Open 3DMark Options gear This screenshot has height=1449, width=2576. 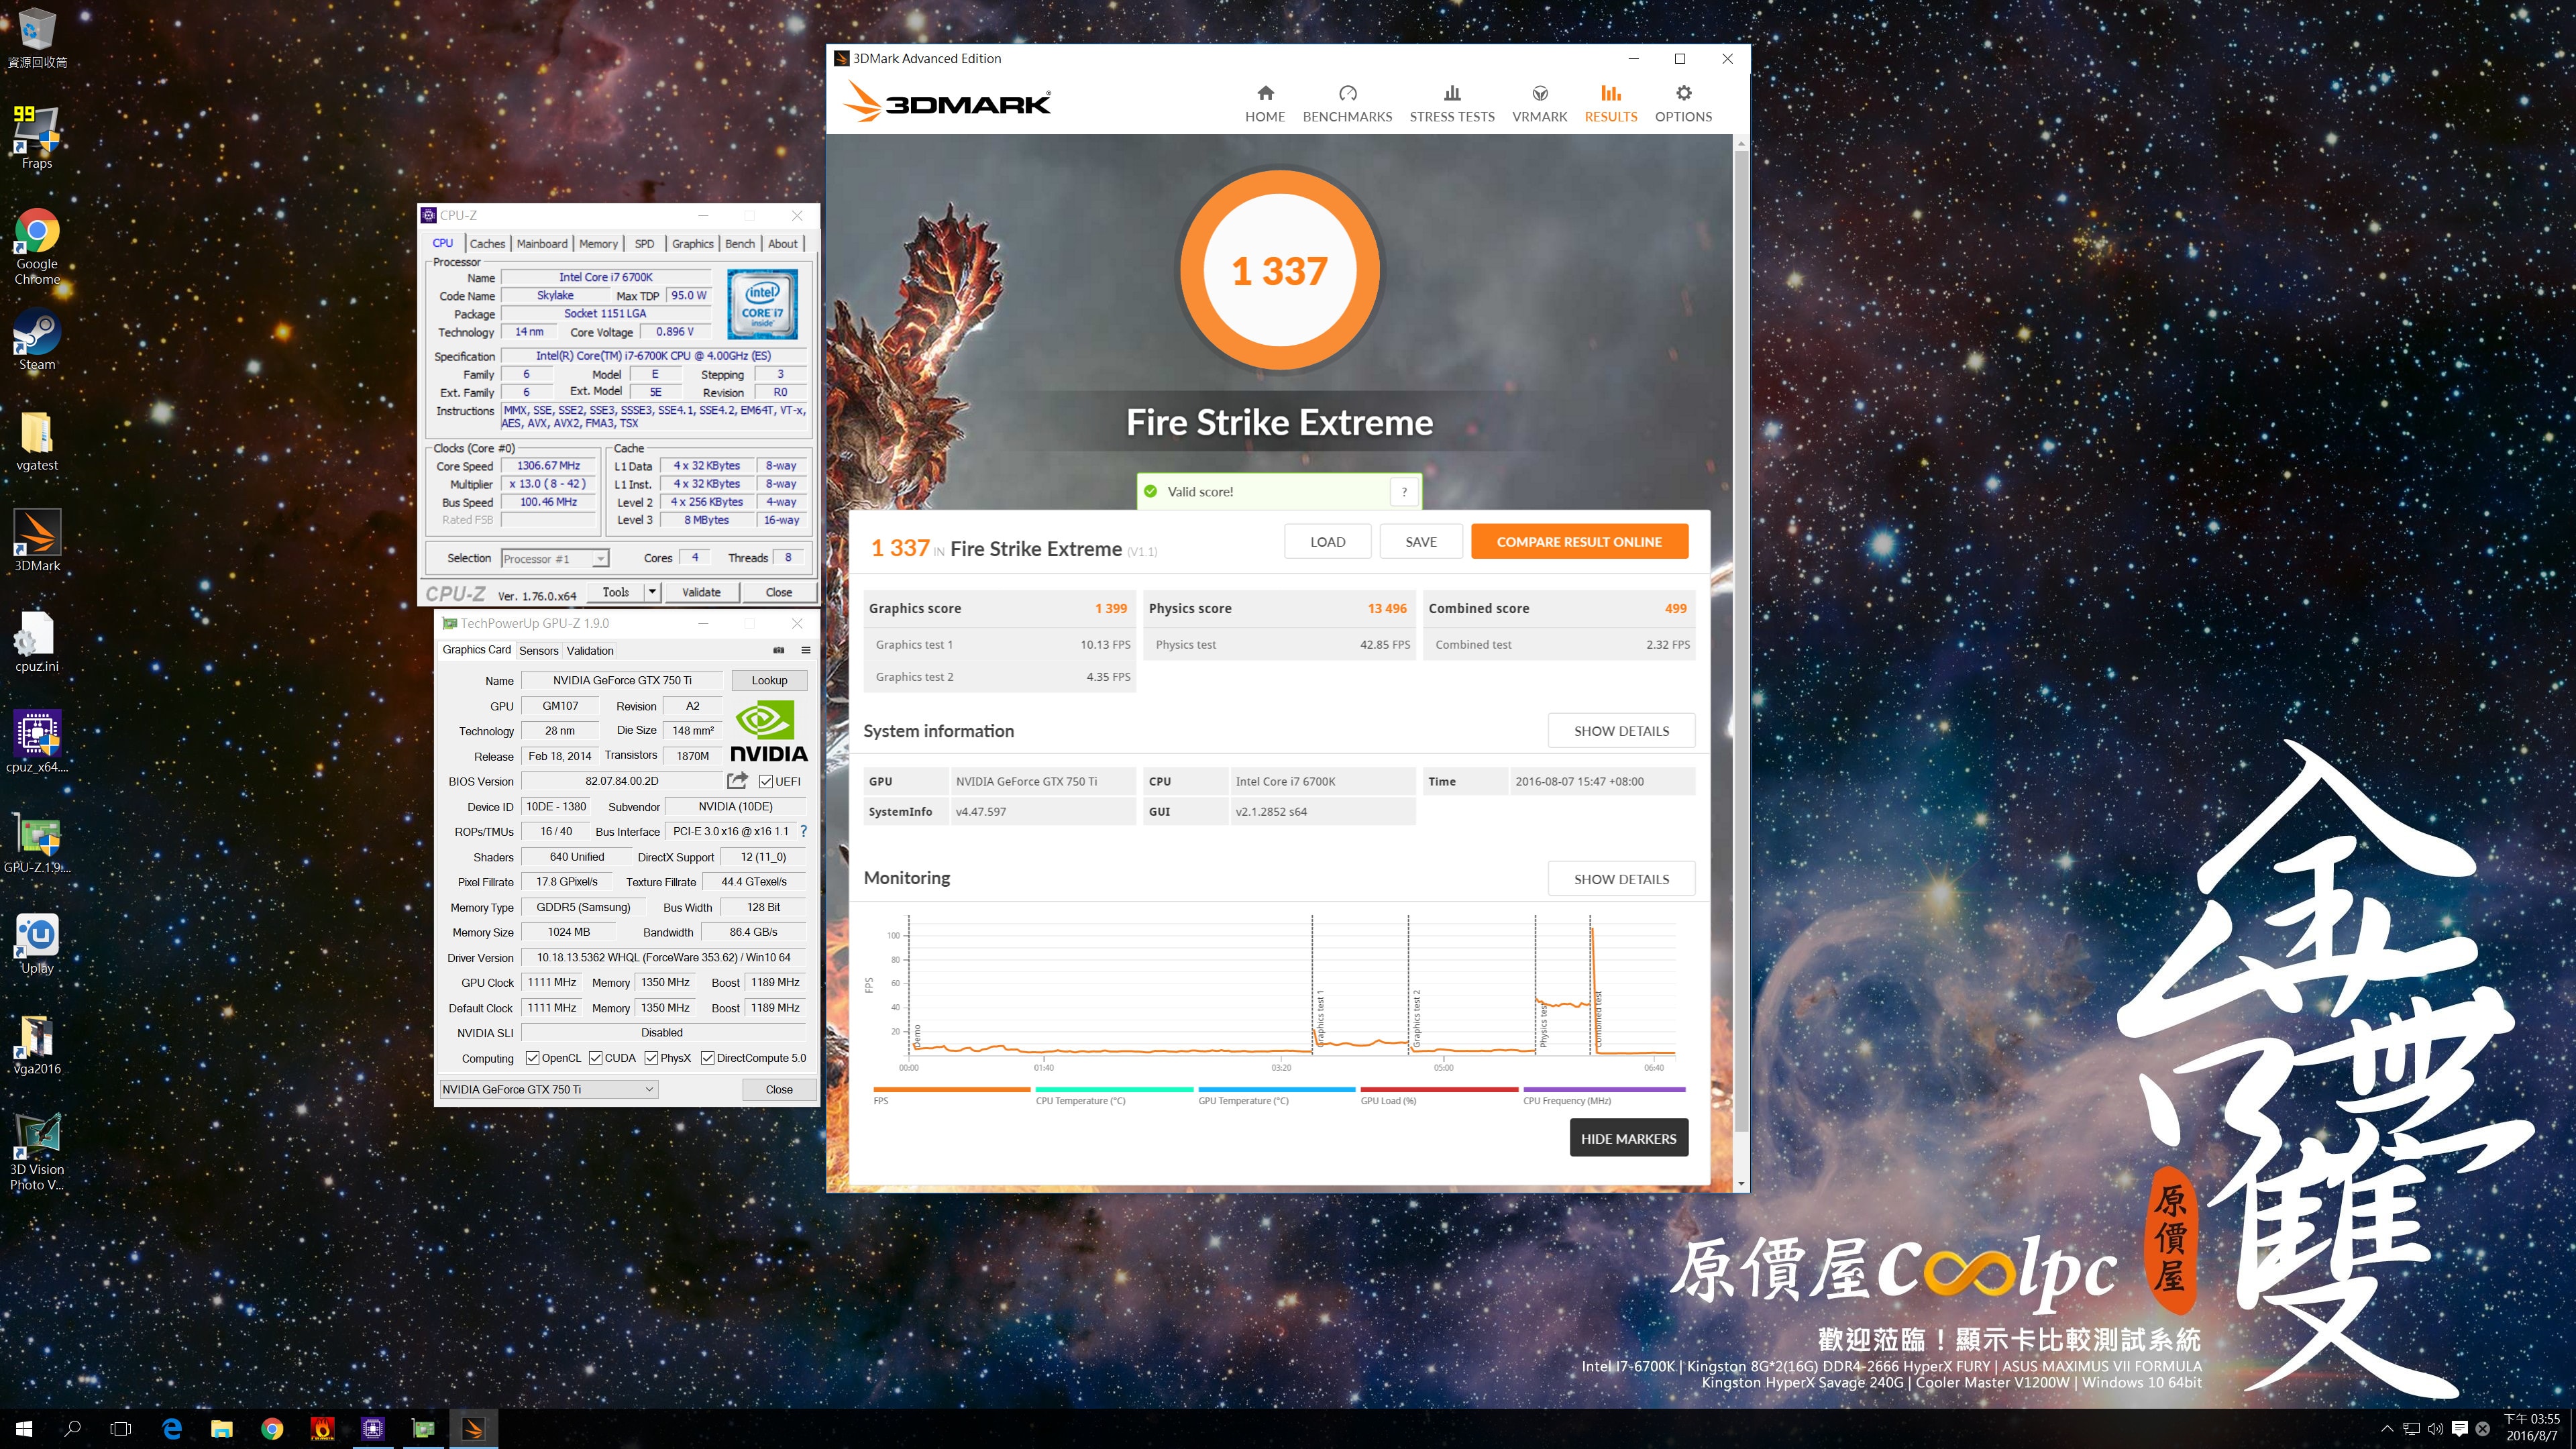tap(1683, 104)
